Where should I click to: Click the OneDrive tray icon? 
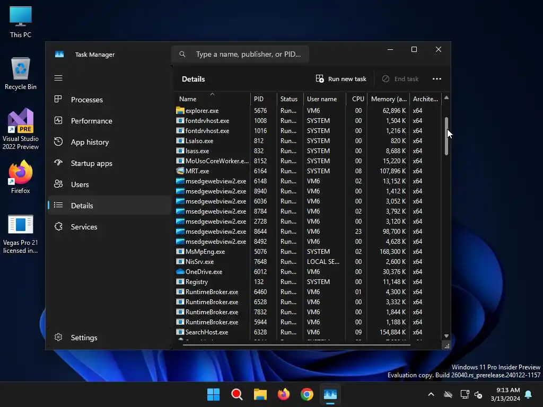[448, 394]
